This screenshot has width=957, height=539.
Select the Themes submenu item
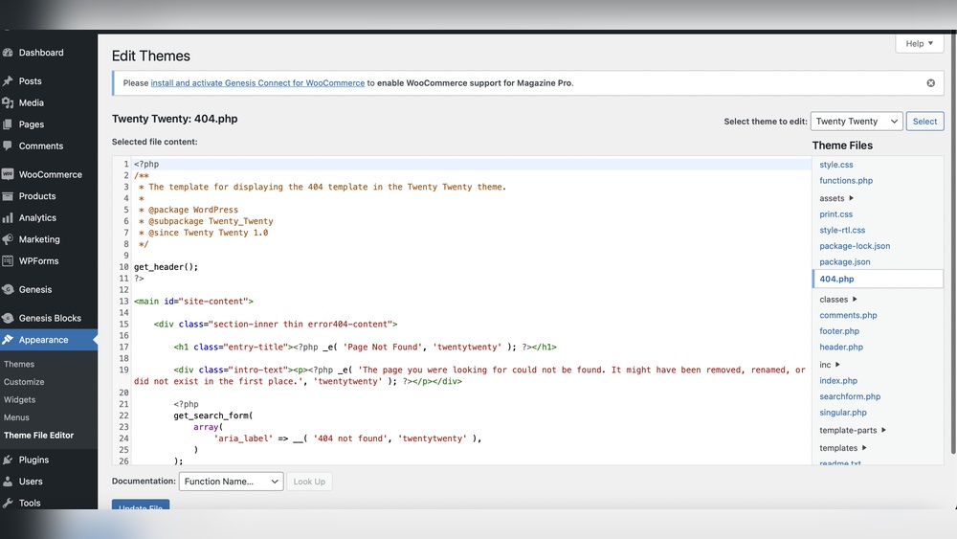pos(19,364)
